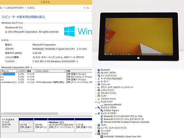Click the Samsung MBG4GC drive icon
Image resolution: width=184 pixels, height=138 pixels.
(x=102, y=105)
